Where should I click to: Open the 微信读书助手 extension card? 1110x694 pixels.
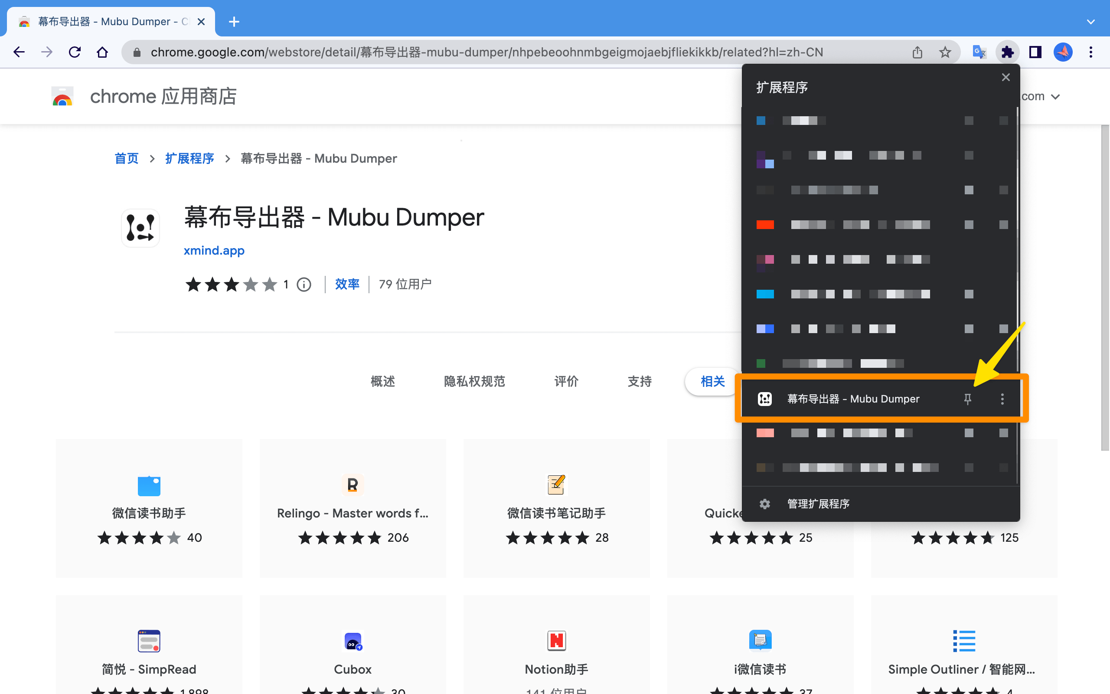[149, 507]
